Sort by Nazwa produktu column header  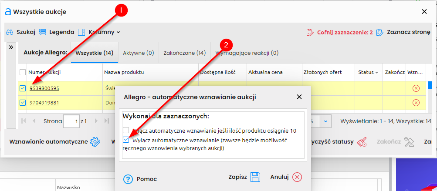[x=150, y=72]
